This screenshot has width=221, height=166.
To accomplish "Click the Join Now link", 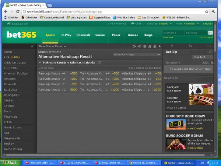I will (168, 37).
